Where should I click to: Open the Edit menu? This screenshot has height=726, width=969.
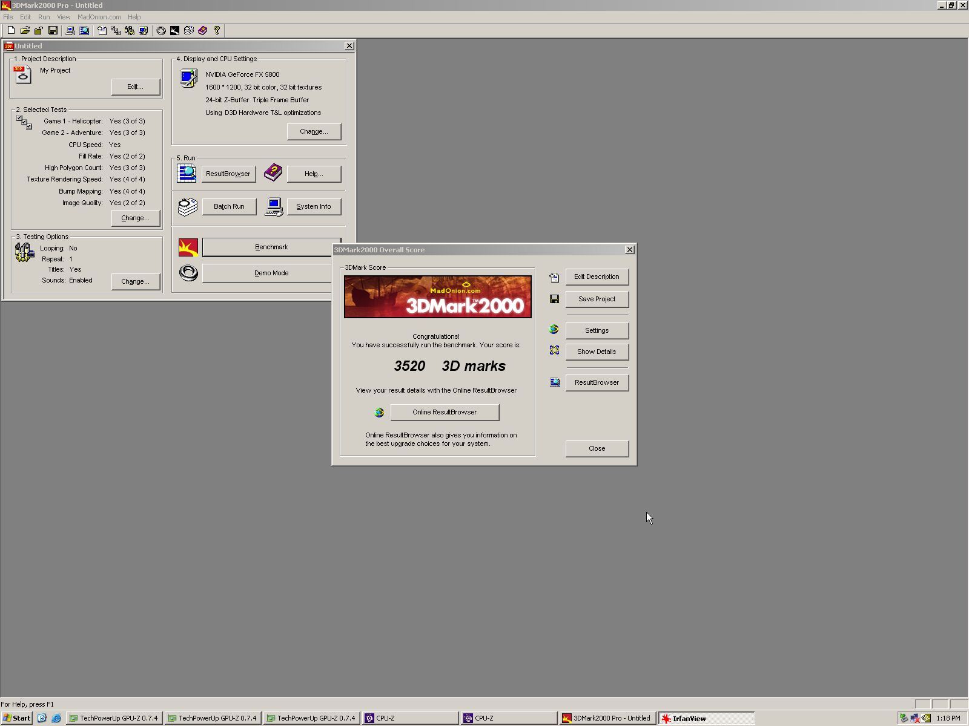[25, 17]
